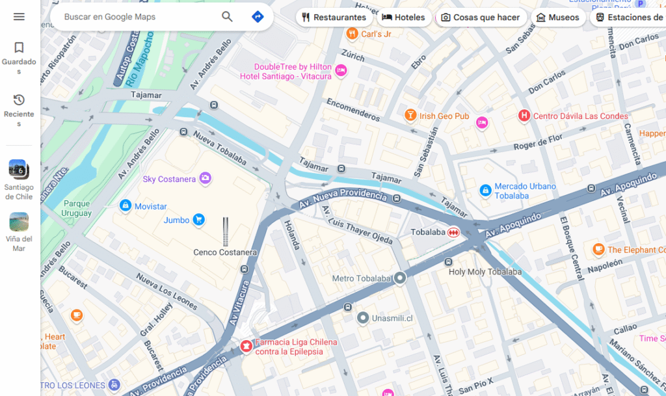
Task: Click Farmacia Liga Chilena pharmacy pin
Action: click(246, 346)
